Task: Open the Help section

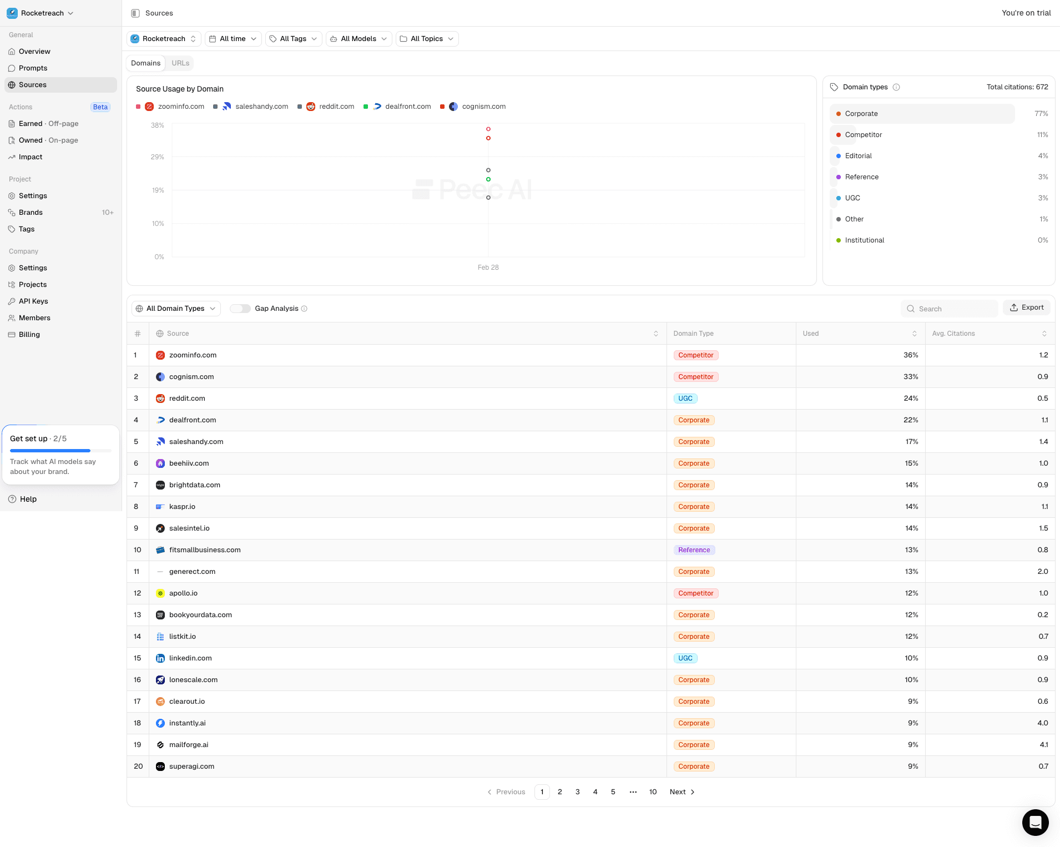Action: point(27,499)
